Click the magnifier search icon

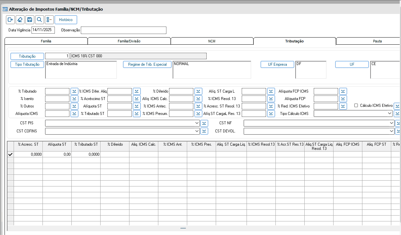[39, 20]
